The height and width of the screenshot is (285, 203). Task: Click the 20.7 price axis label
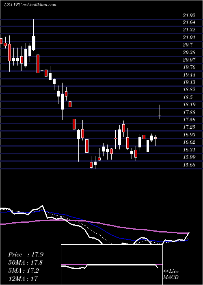(x=188, y=45)
